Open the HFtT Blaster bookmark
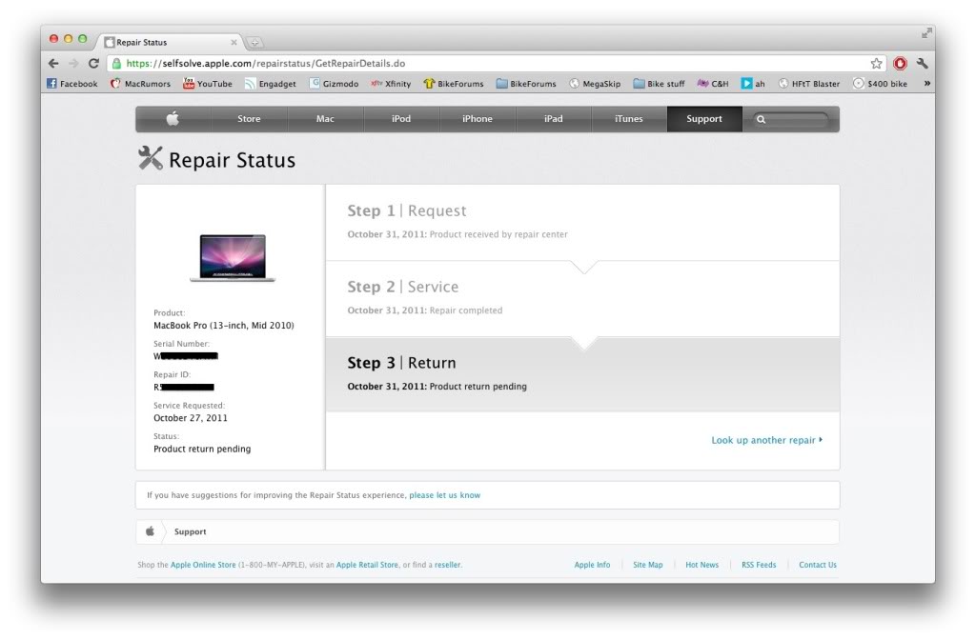The height and width of the screenshot is (640, 976). (x=808, y=84)
